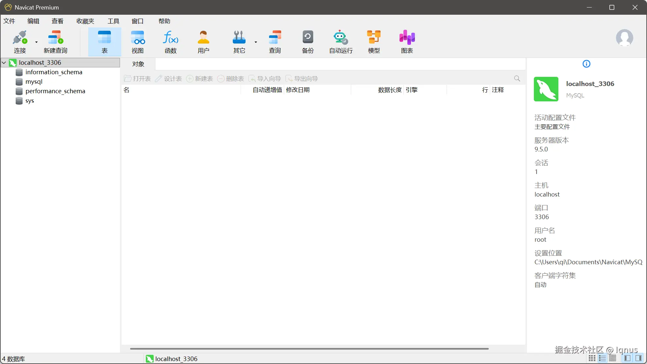Screen dimensions: 647x364
Task: Click the 新建表 (New Table) button
Action: (x=200, y=79)
